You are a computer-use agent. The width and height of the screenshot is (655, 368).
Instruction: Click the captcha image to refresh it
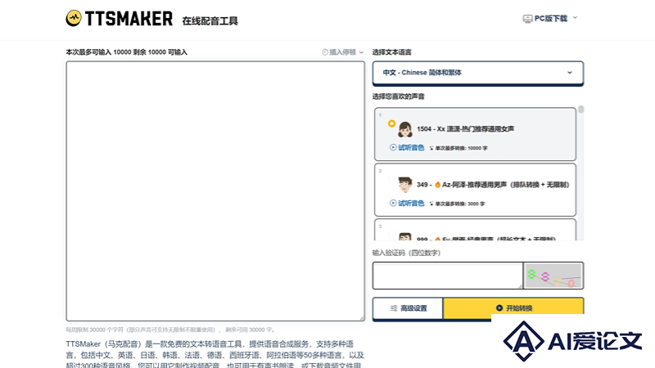click(x=553, y=276)
